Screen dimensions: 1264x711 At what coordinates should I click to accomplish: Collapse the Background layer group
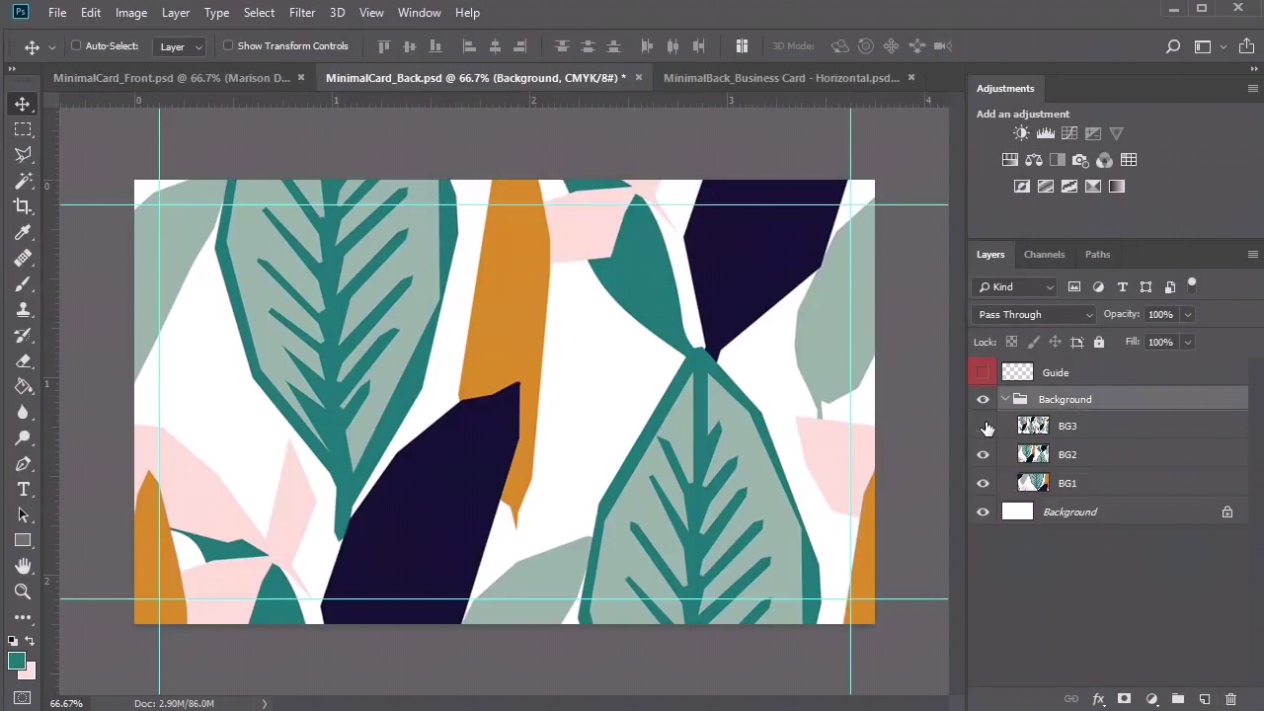click(x=1005, y=400)
